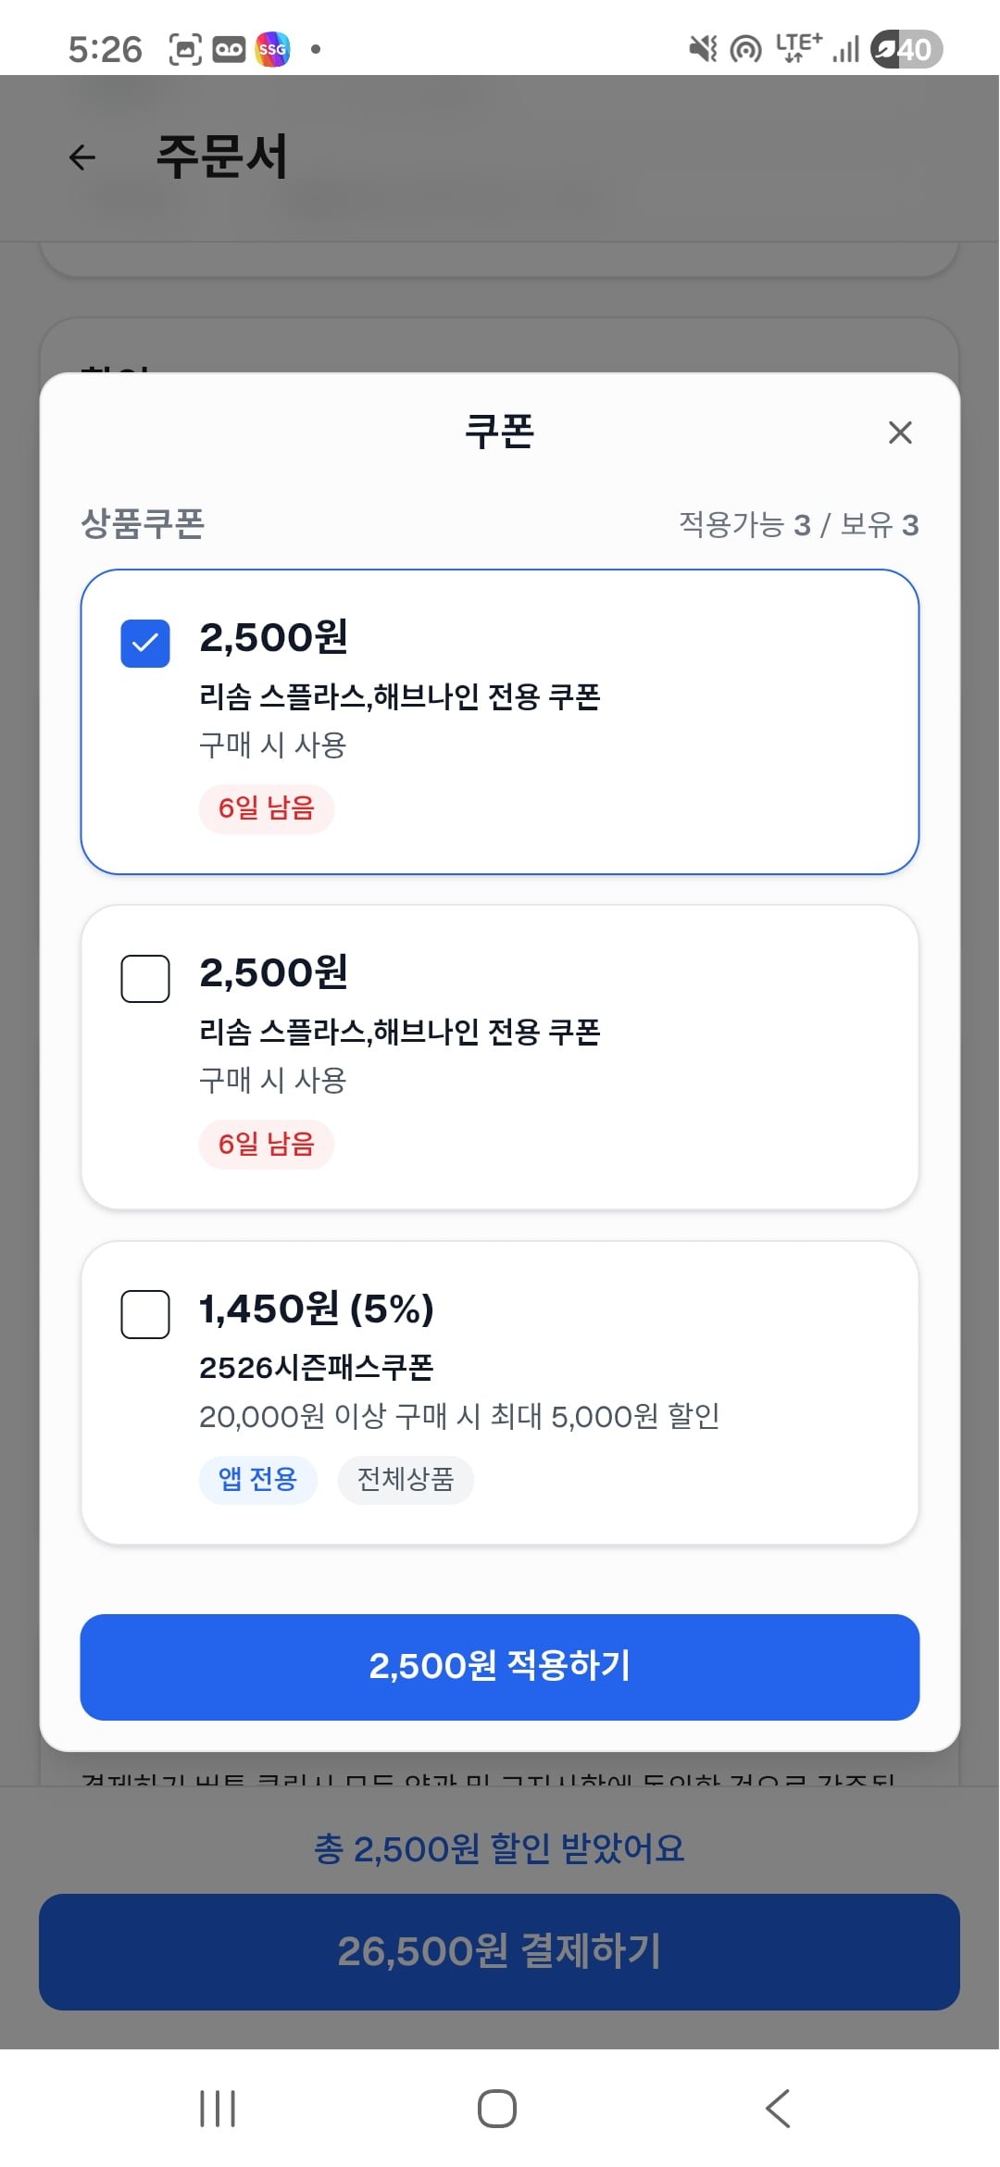Tap the 적용가능 3 / 보유 3 counter
The height and width of the screenshot is (2167, 1000).
(798, 525)
